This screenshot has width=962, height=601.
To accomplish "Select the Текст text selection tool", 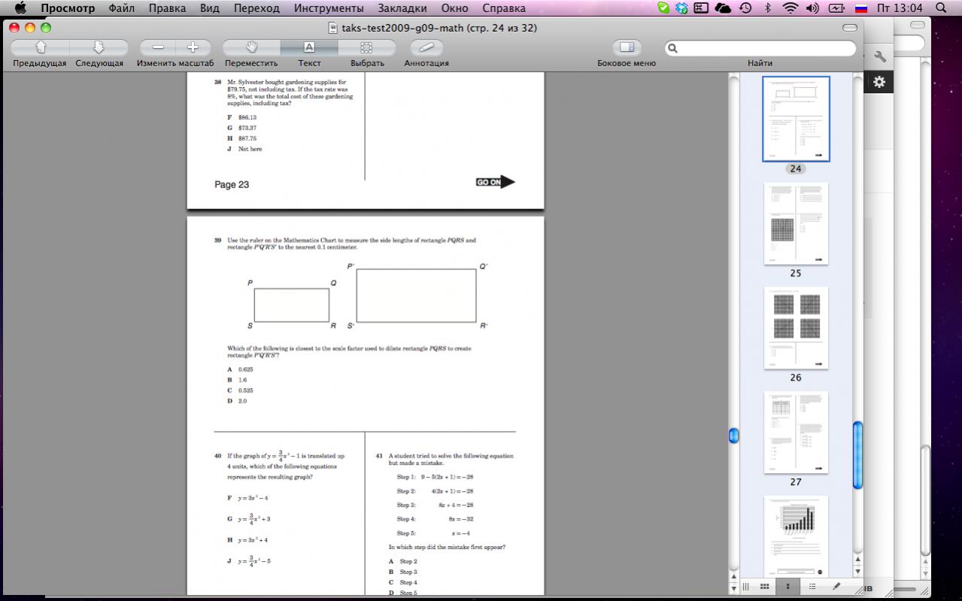I will coord(309,47).
